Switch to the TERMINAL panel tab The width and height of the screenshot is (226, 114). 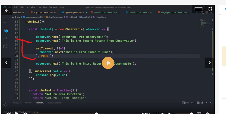pos(40,103)
